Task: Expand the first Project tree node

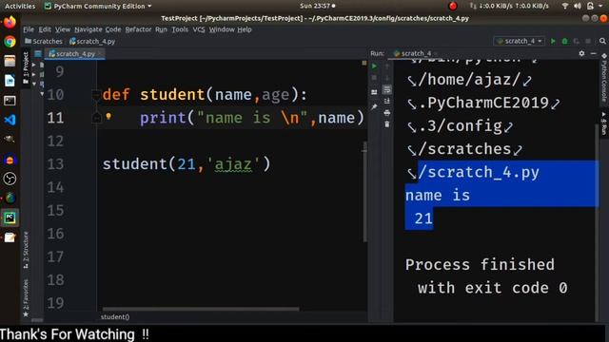Action: pos(34,65)
